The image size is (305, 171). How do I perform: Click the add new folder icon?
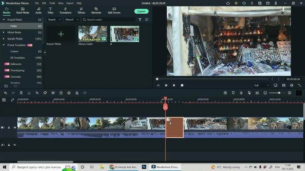coord(6,86)
